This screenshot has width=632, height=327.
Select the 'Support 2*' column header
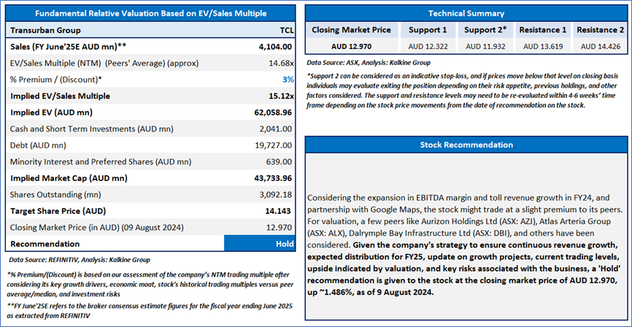click(485, 30)
